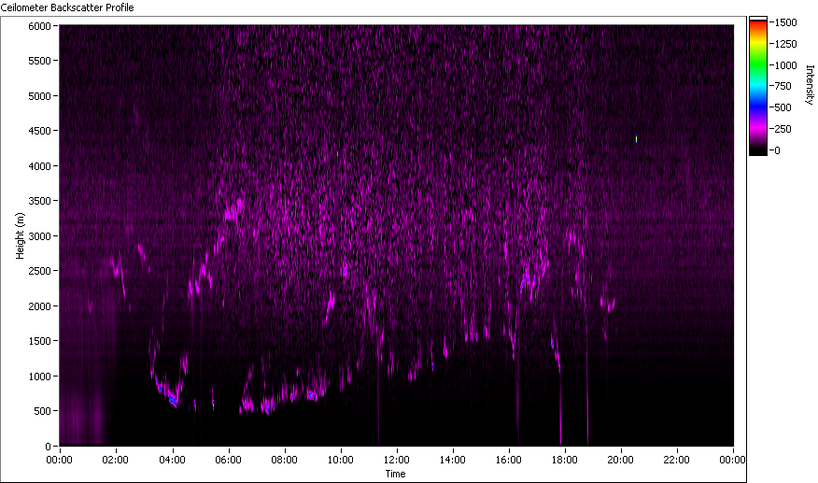This screenshot has height=483, width=818.
Task: Select the 3500 height tick label
Action: [39, 201]
